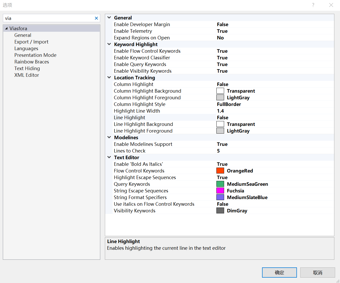Select Enable Visibility Keywords True value
This screenshot has height=283, width=340.
tap(222, 71)
